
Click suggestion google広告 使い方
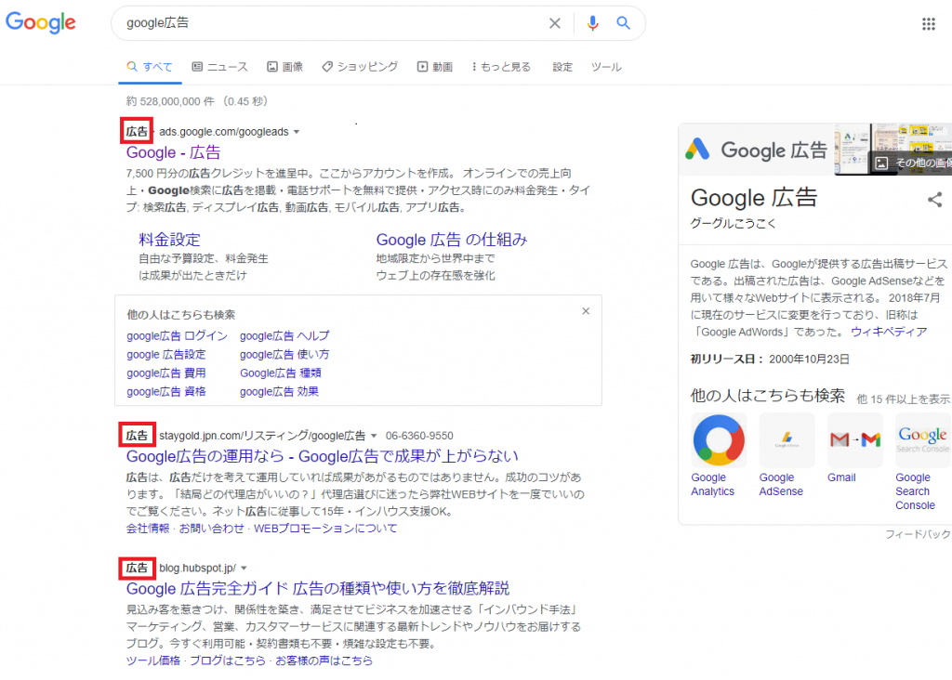coord(284,354)
